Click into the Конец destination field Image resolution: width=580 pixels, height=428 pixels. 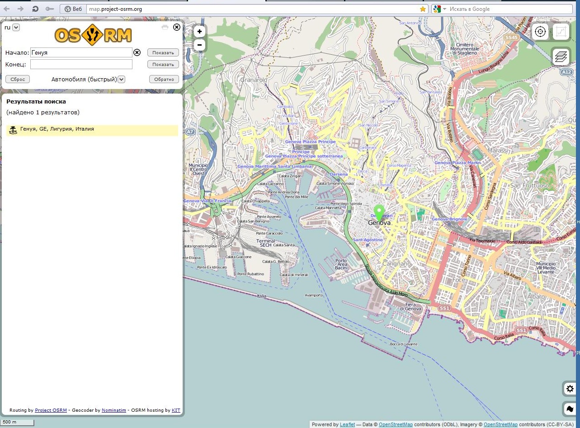pos(81,65)
